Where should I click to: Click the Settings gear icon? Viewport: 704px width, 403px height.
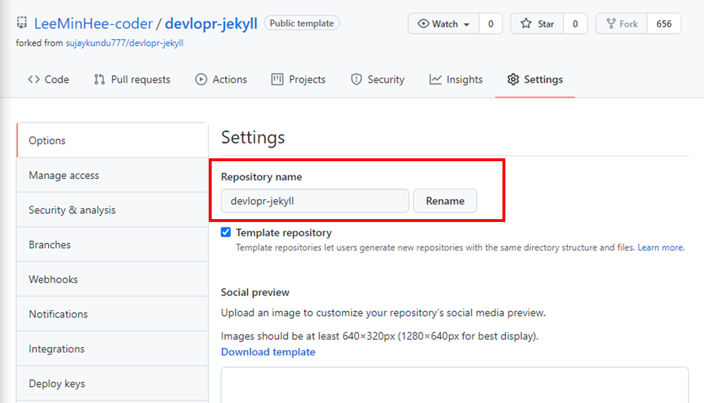tap(513, 79)
